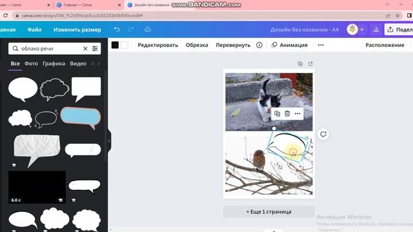Select the white color swatch
This screenshot has width=413, height=232.
(x=125, y=45)
